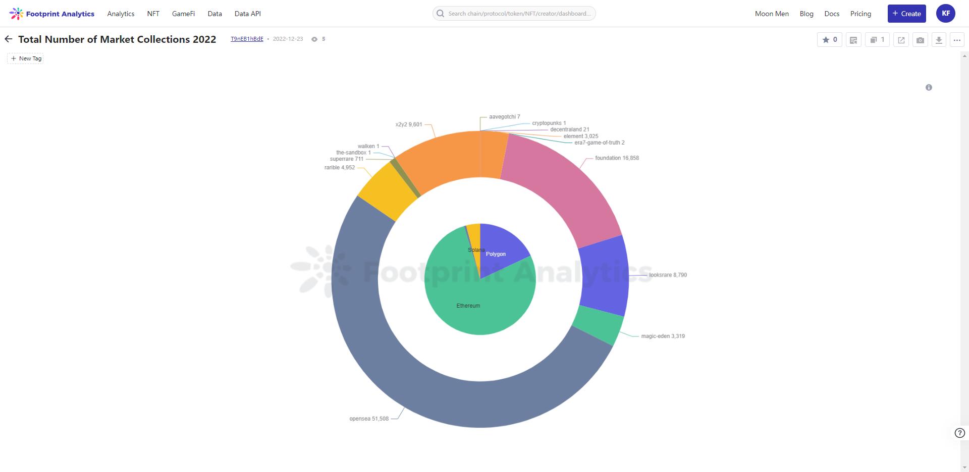This screenshot has width=969, height=472.
Task: Click the download arrow icon
Action: click(x=939, y=40)
